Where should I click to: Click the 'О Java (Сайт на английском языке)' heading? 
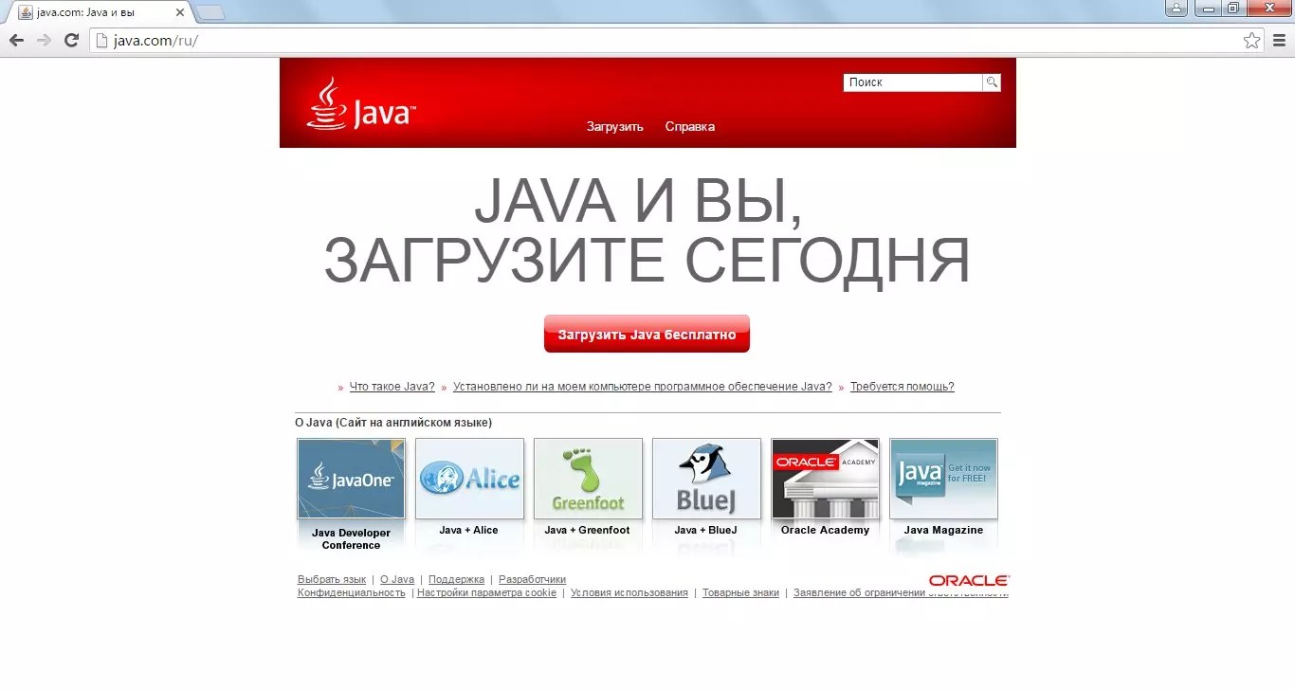pos(393,423)
